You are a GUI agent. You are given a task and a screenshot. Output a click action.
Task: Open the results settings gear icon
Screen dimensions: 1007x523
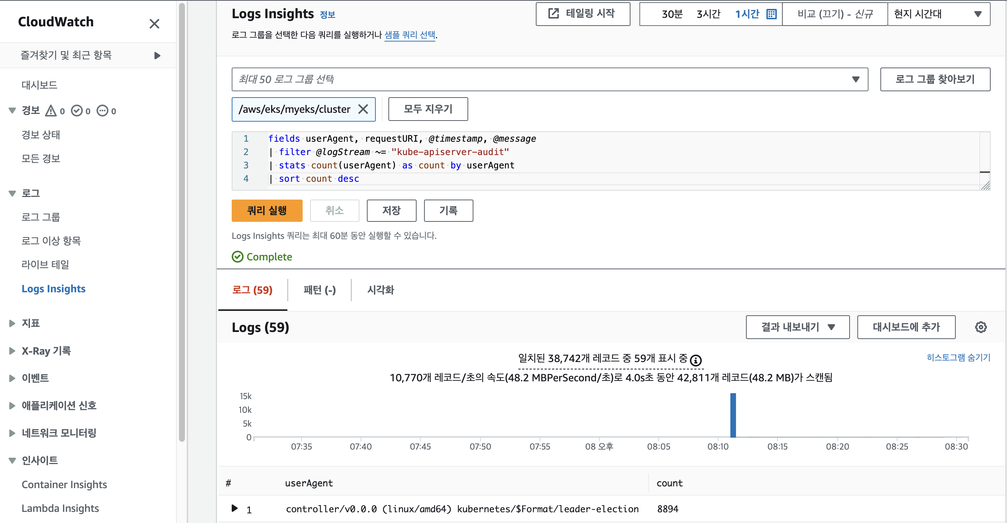click(980, 327)
